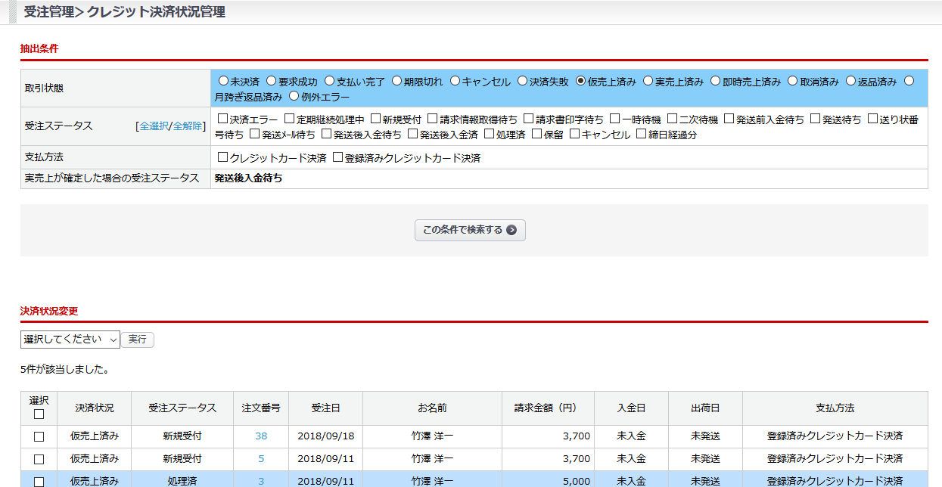Select the row checkbox for order 38
This screenshot has width=942, height=487.
point(39,436)
